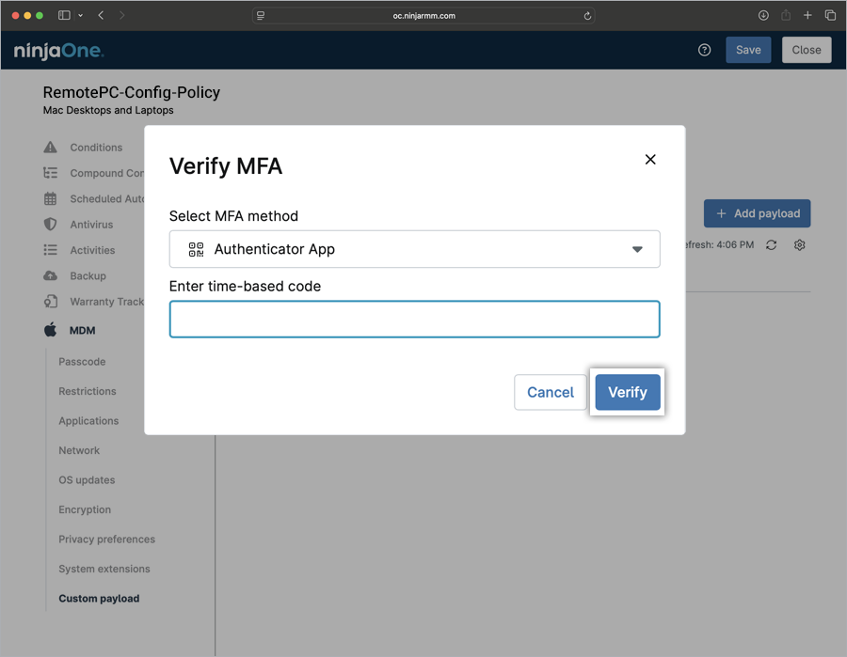Open the Select MFA method dropdown
The image size is (847, 657).
tap(414, 249)
